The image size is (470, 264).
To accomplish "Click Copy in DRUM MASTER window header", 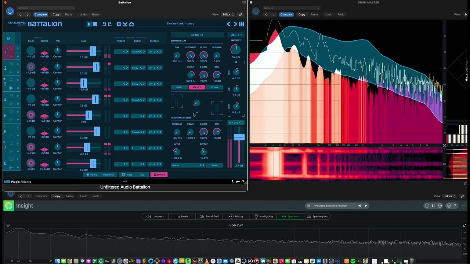I will [302, 15].
